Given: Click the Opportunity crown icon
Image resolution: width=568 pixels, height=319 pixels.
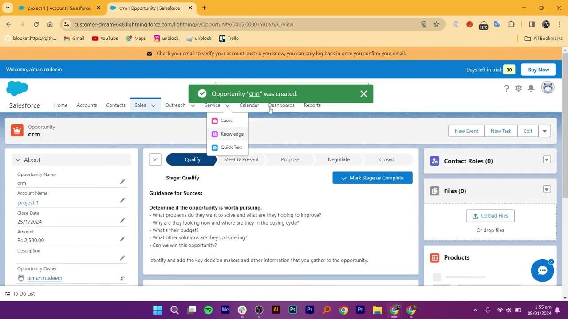Looking at the screenshot, I should [17, 131].
